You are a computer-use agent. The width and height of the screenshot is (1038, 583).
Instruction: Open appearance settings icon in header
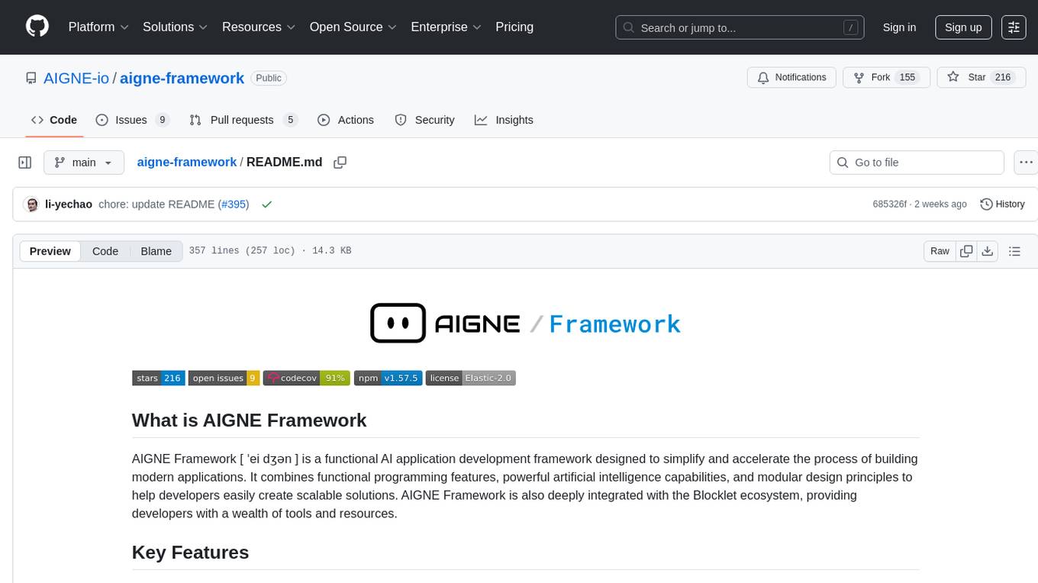point(1014,27)
